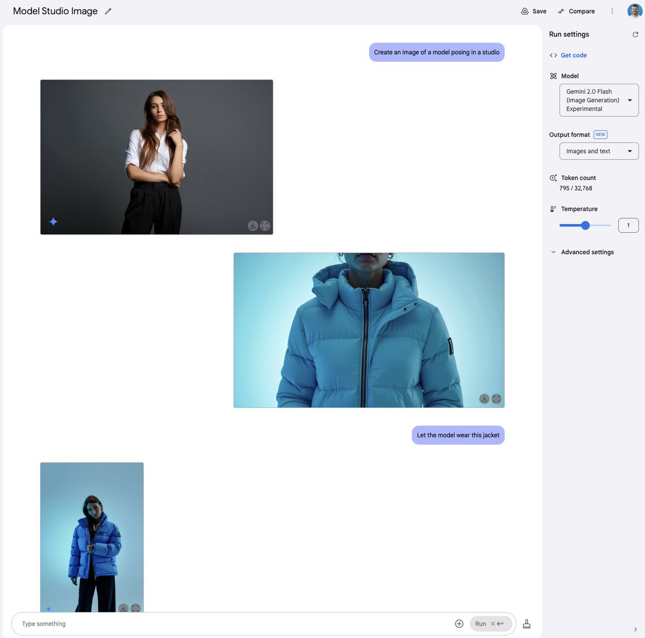Expand the first model image fullscreen
The image size is (645, 638).
[x=265, y=226]
